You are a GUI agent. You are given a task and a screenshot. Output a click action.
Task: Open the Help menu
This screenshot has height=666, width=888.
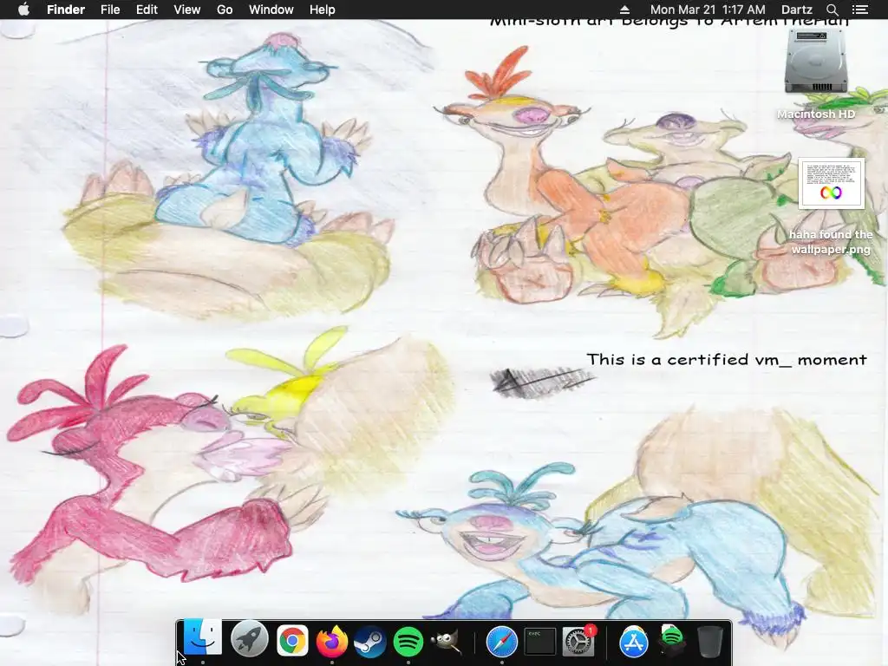[x=323, y=10]
